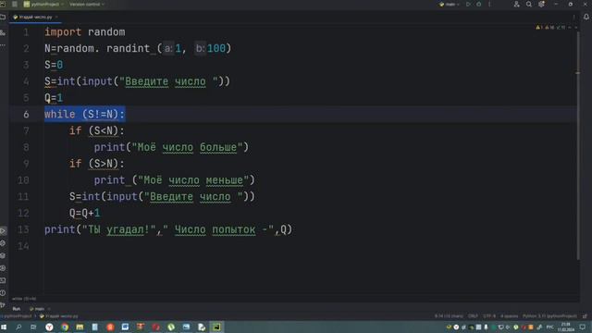Click 'if (S<N):' on line 7
The height and width of the screenshot is (333, 592).
[96, 130]
